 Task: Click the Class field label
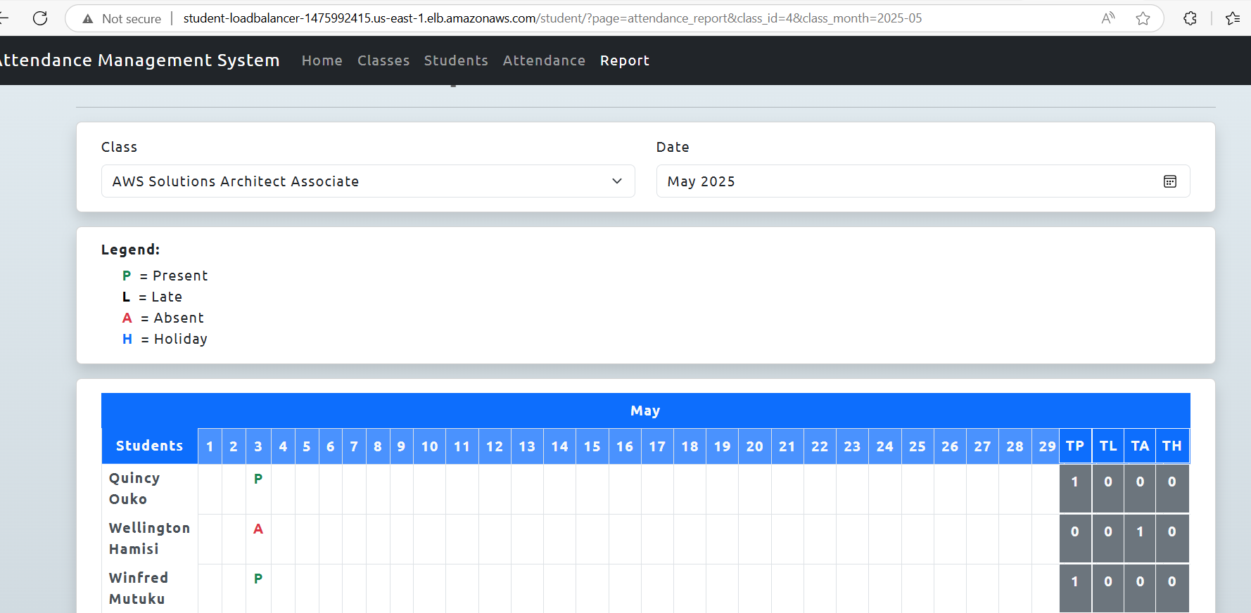(119, 147)
